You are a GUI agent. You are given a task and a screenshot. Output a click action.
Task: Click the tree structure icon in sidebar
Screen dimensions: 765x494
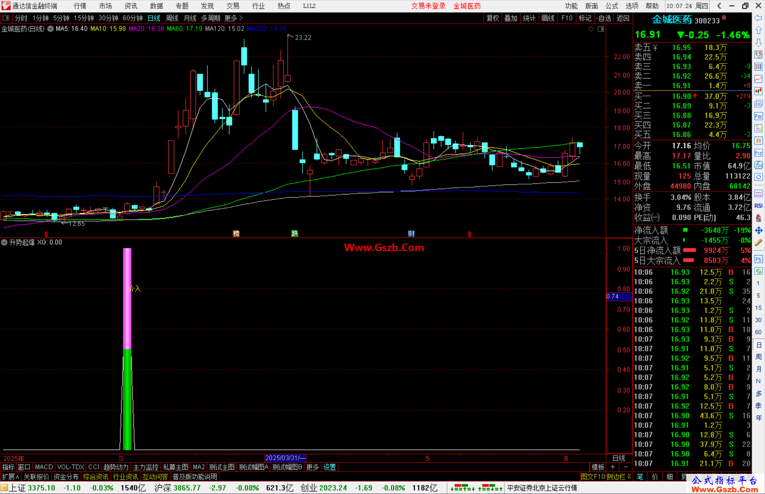758,128
